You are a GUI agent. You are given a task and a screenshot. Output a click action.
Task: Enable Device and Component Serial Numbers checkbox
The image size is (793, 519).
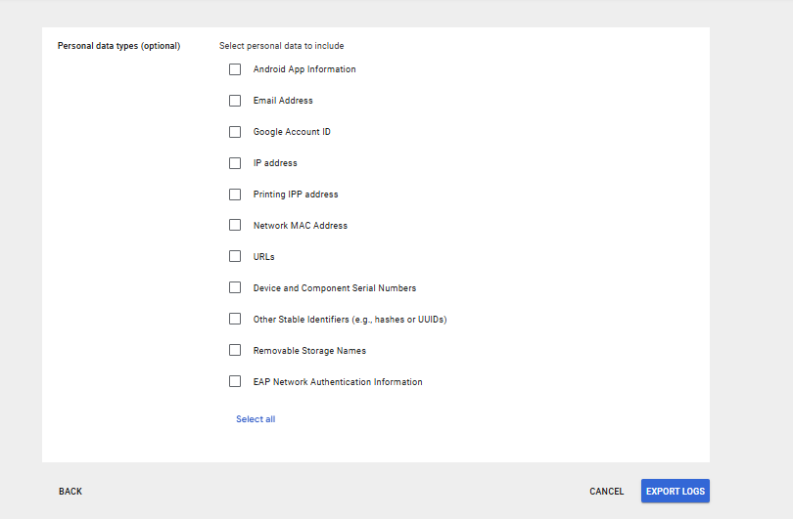click(235, 287)
